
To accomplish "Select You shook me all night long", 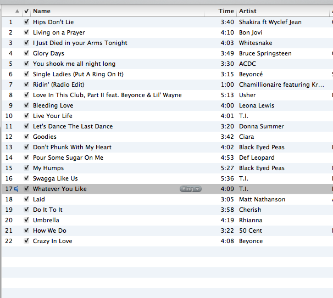I will 74,64.
